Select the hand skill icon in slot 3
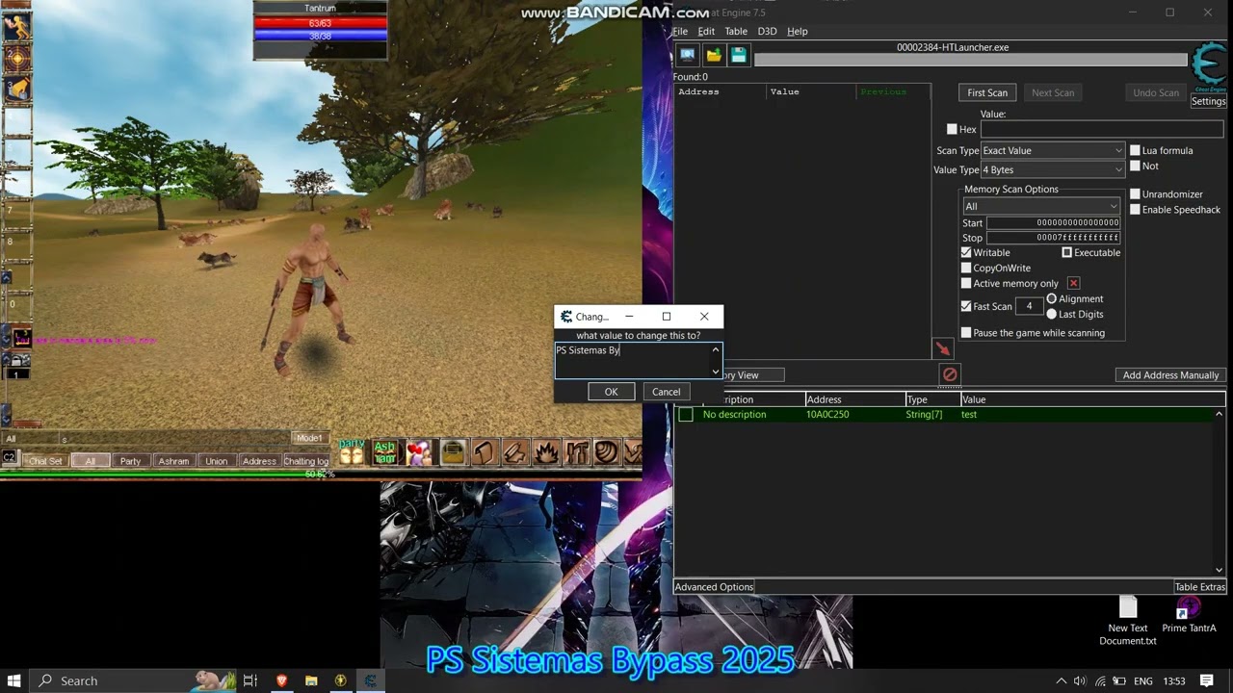Screen dimensions: 1233x693 point(16,90)
